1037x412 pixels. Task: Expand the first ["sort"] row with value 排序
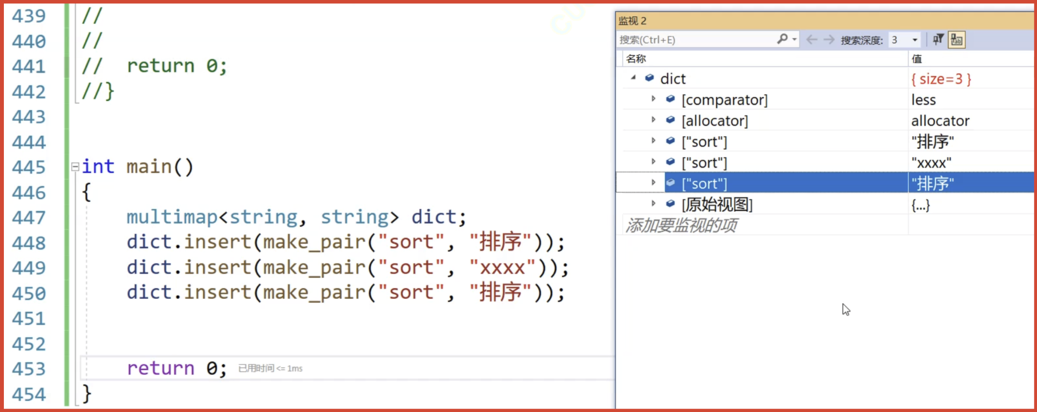coord(654,141)
